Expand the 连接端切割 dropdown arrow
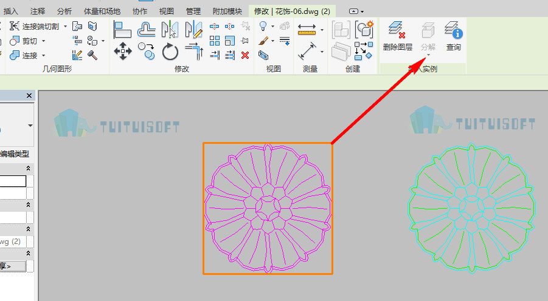Screen dimensions: 548x301 click(65, 27)
